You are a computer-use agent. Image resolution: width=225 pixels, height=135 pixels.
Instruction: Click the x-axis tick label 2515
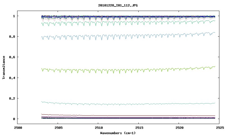pos(139,128)
